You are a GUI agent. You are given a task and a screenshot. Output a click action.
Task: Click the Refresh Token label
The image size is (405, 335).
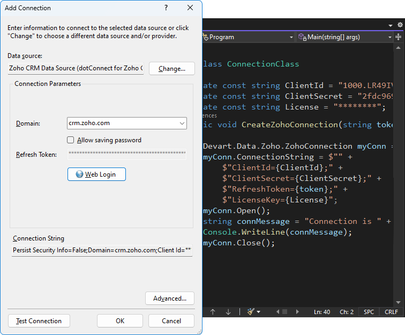coord(36,155)
